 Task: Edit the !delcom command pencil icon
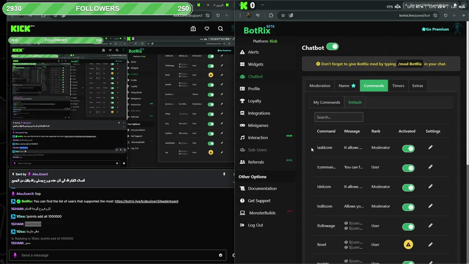click(431, 186)
